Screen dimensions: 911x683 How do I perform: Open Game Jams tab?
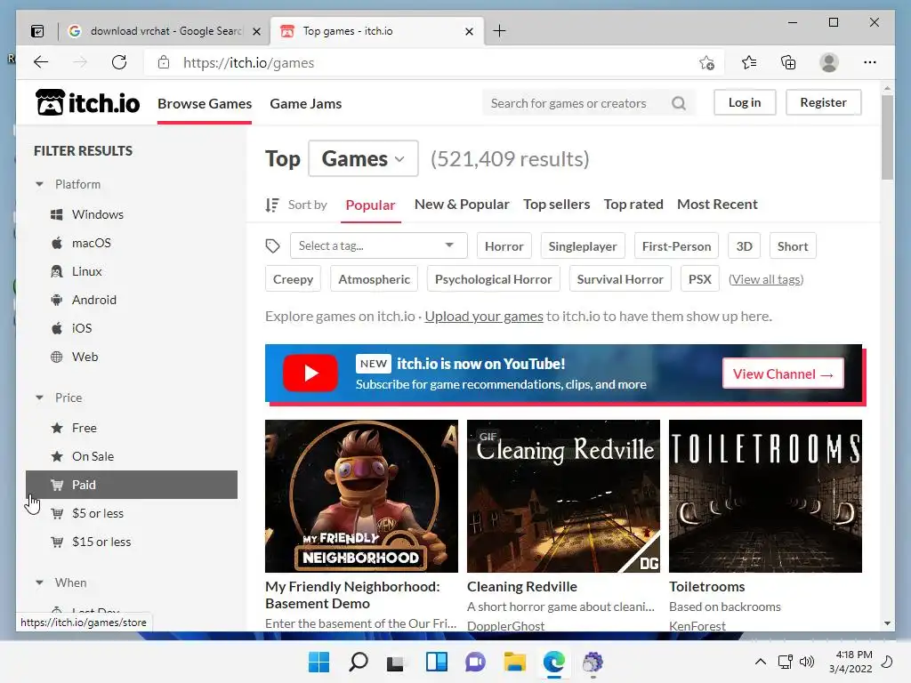(x=306, y=103)
